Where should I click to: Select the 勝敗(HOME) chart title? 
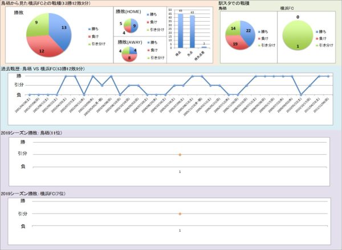pos(128,11)
